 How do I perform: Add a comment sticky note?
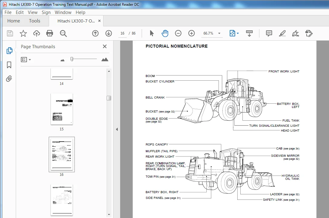click(269, 33)
